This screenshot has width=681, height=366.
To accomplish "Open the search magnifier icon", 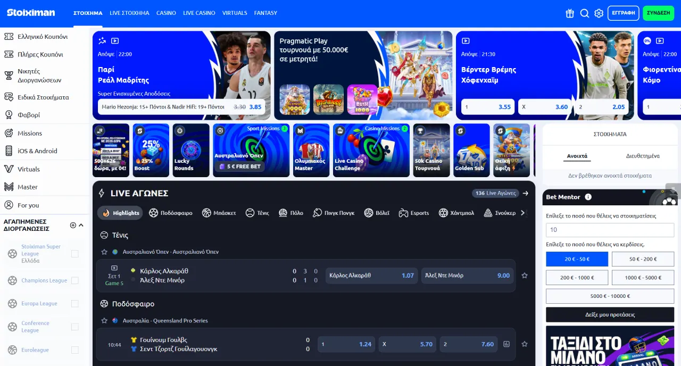I will tap(584, 13).
